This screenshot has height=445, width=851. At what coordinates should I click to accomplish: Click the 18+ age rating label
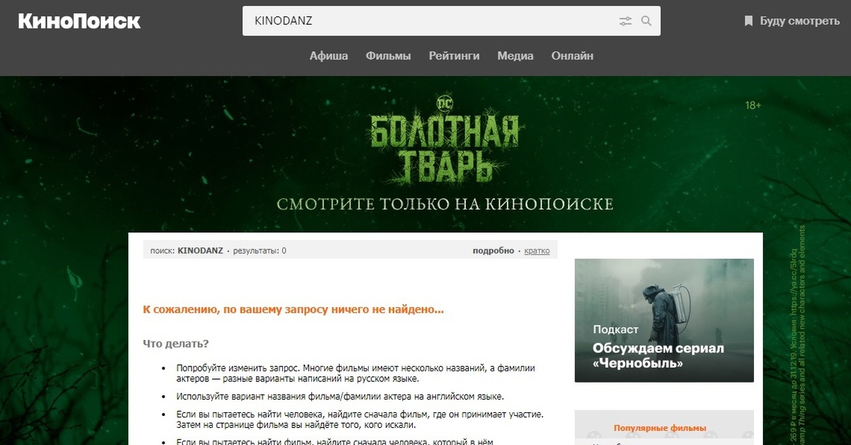click(x=753, y=106)
